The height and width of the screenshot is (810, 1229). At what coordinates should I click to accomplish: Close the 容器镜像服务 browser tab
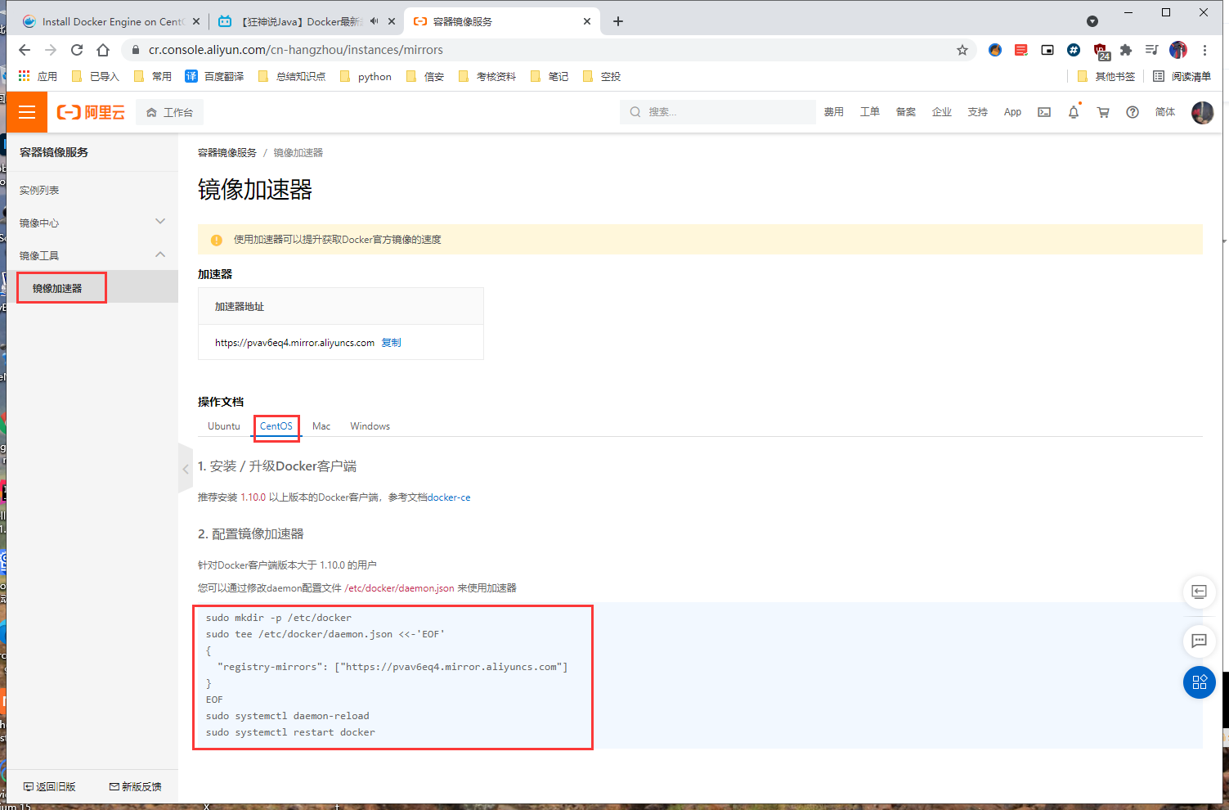click(x=586, y=21)
